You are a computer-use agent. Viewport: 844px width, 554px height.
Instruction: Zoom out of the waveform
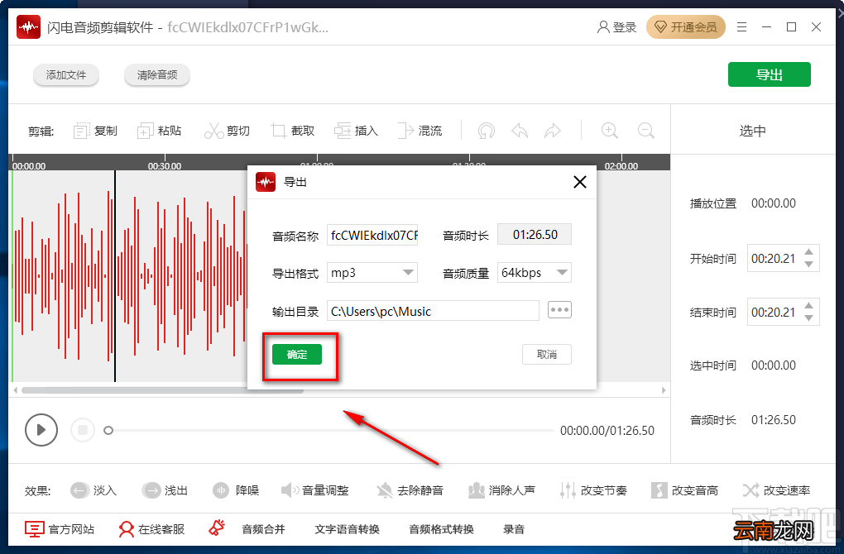pos(646,131)
